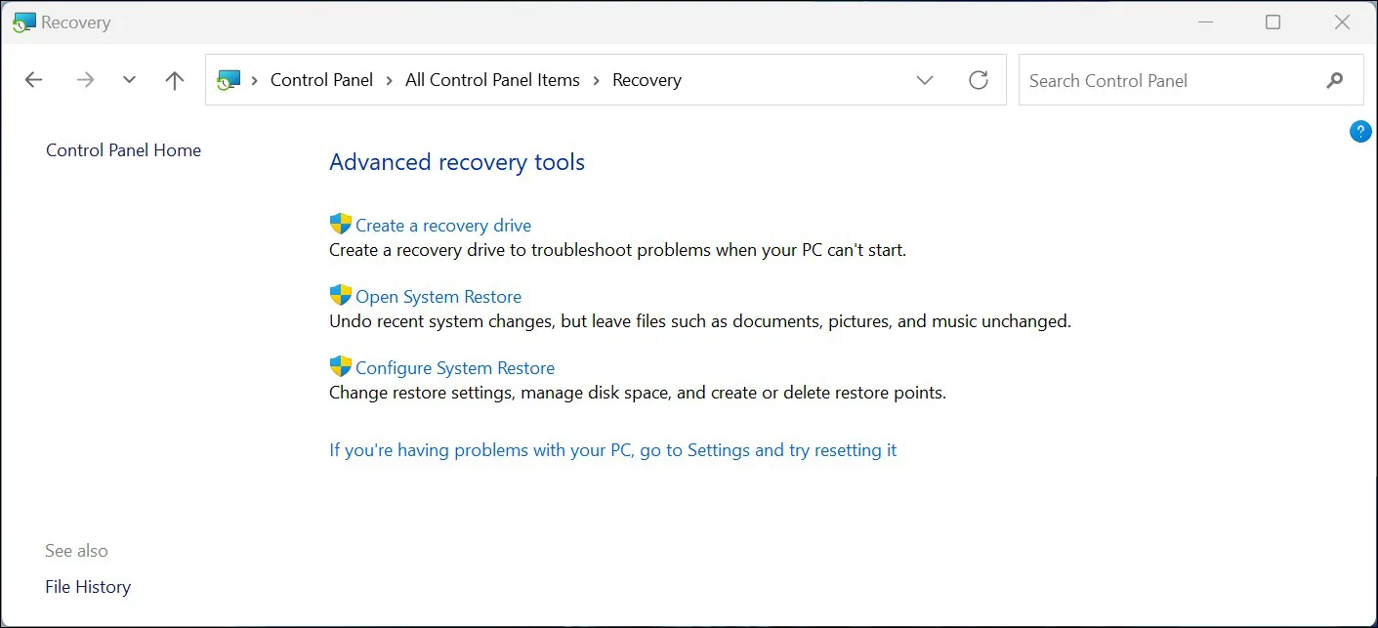This screenshot has height=628, width=1378.
Task: Open System Restore
Action: [438, 296]
